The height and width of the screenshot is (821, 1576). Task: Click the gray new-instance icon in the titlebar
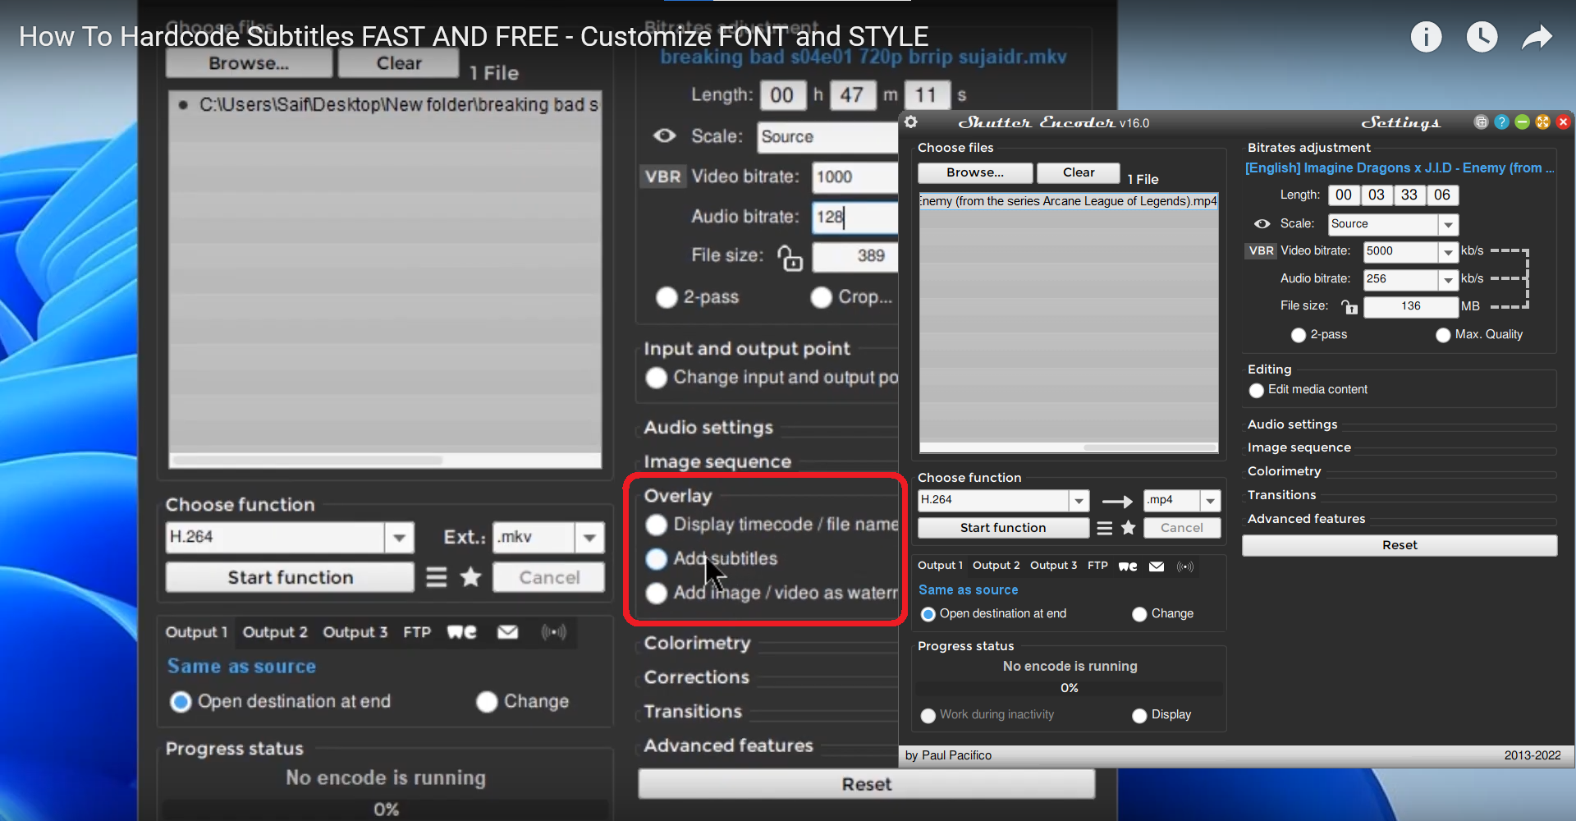click(1481, 122)
